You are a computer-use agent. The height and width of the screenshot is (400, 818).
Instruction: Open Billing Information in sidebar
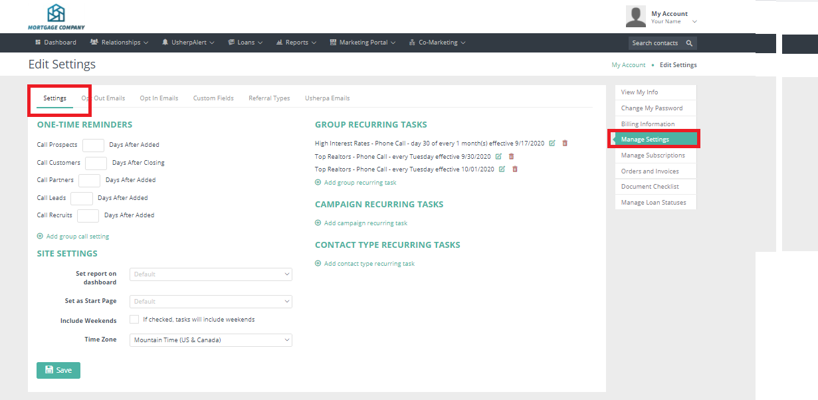click(x=648, y=124)
